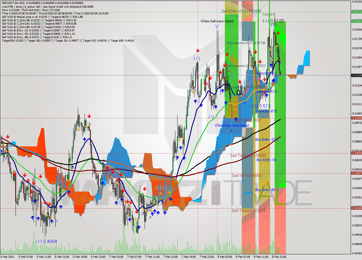Click the '0 New Sell wave started' annotation
Viewport: 362px width, 260px height.
coord(217,21)
